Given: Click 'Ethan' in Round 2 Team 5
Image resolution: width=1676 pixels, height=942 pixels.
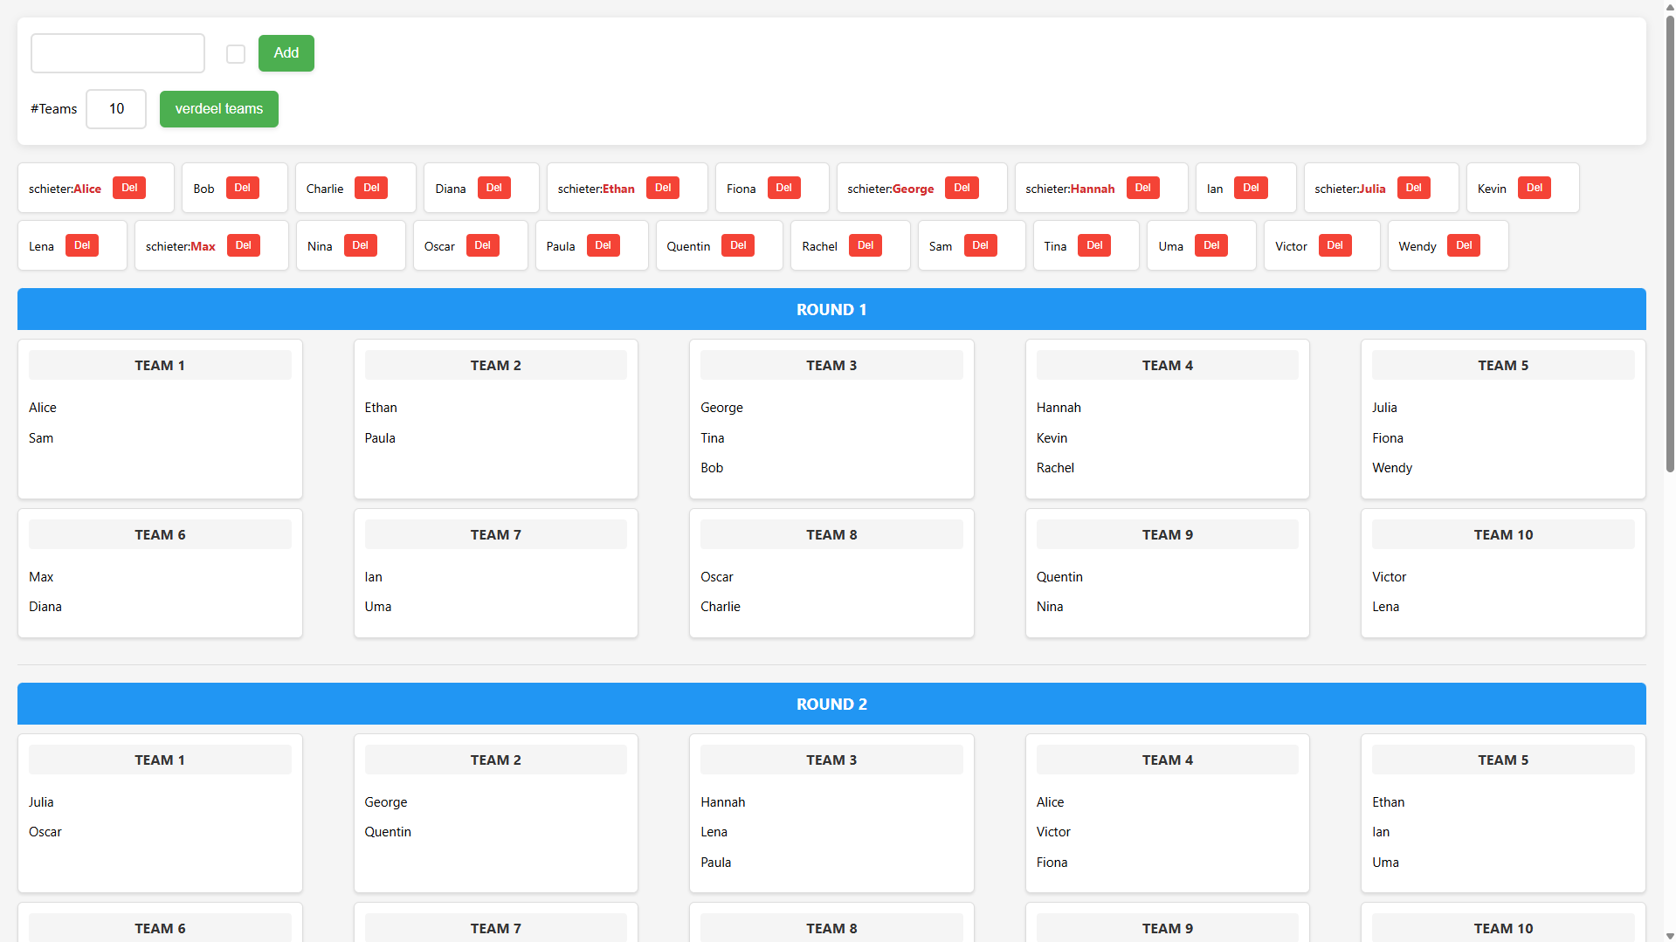Looking at the screenshot, I should (x=1389, y=802).
